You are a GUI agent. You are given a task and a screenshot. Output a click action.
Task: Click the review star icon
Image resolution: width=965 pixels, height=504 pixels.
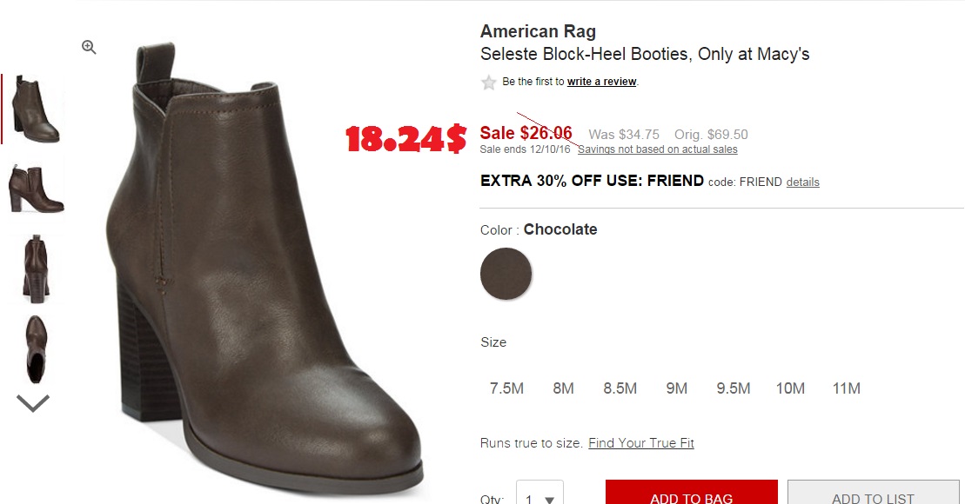pyautogui.click(x=489, y=83)
